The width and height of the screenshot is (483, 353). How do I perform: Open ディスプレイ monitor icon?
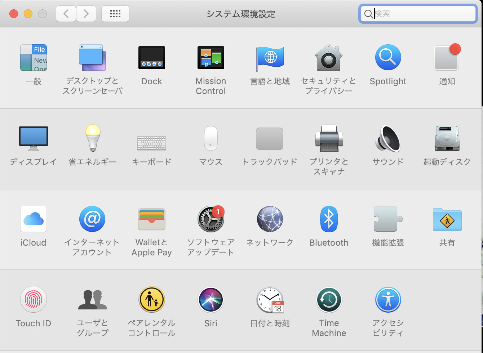(x=34, y=138)
